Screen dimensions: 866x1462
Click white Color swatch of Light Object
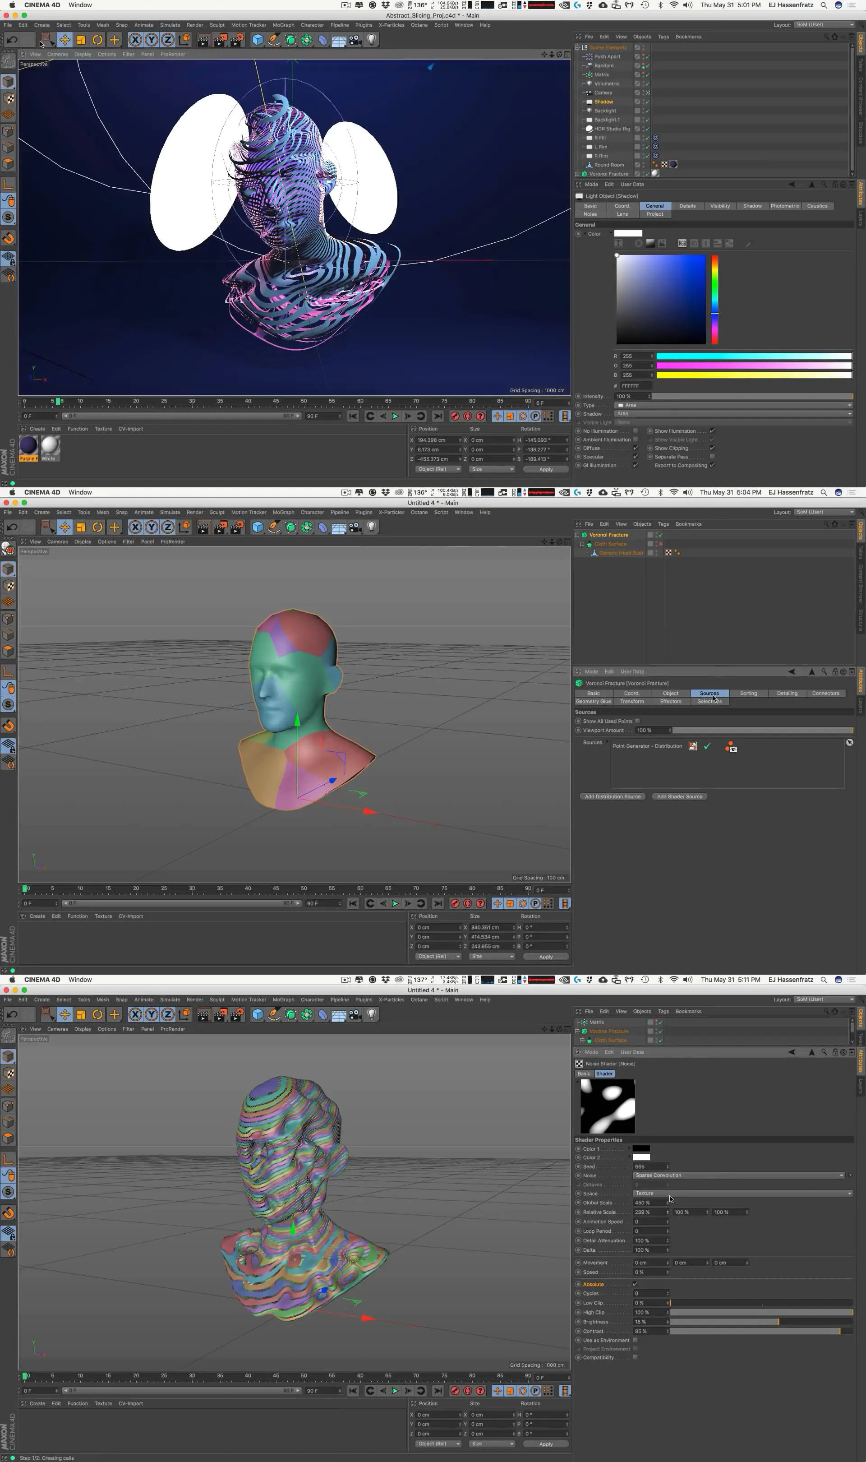pyautogui.click(x=628, y=233)
